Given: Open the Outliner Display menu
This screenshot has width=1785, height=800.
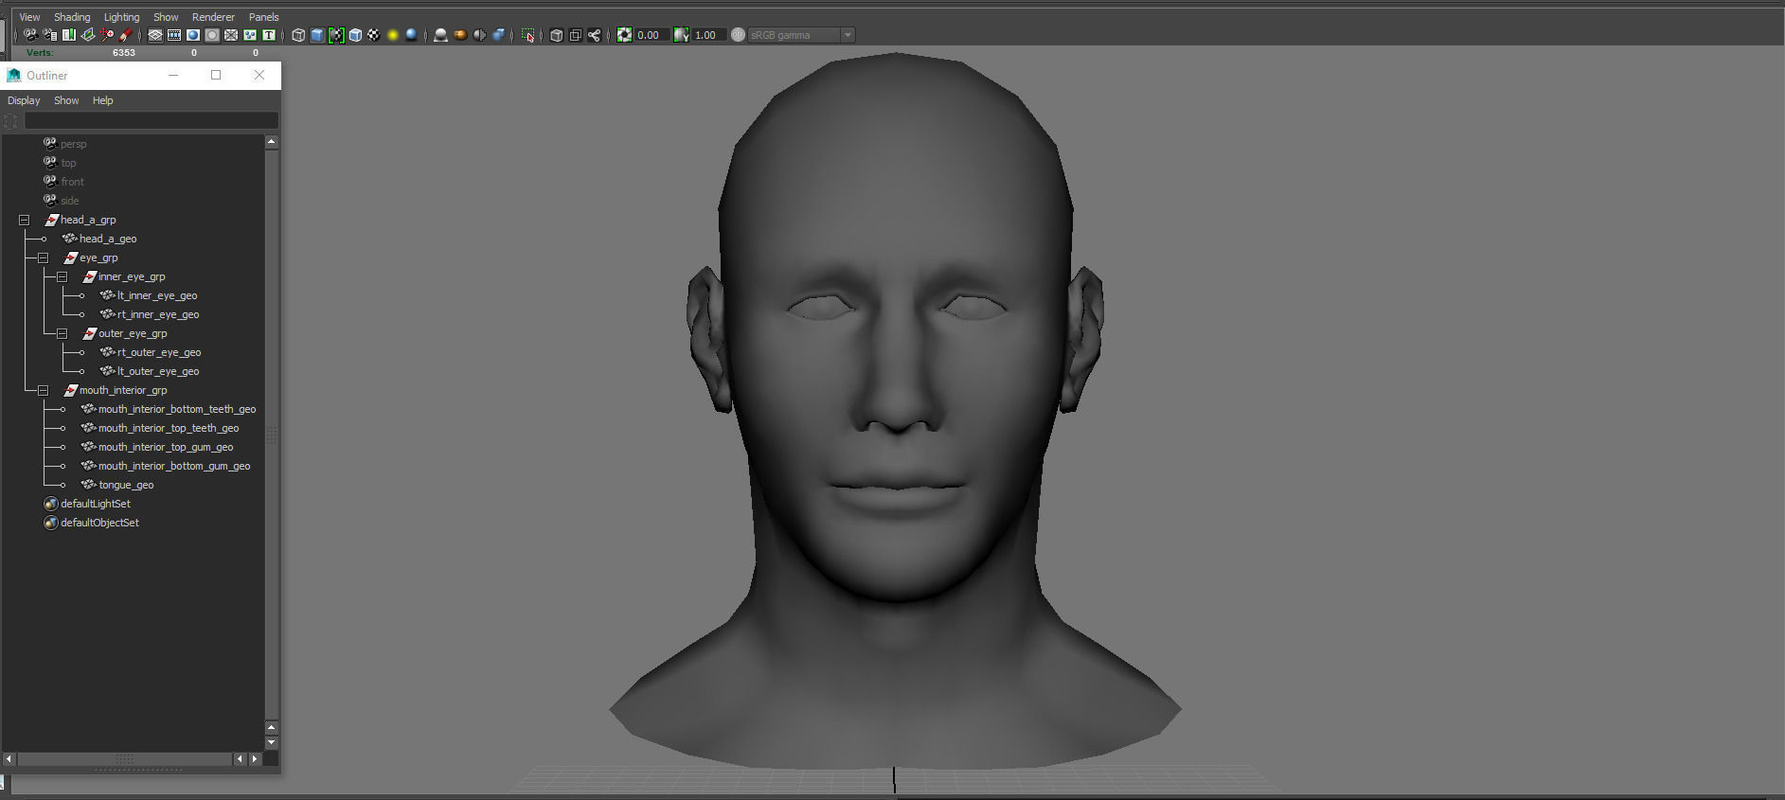Looking at the screenshot, I should pos(24,100).
